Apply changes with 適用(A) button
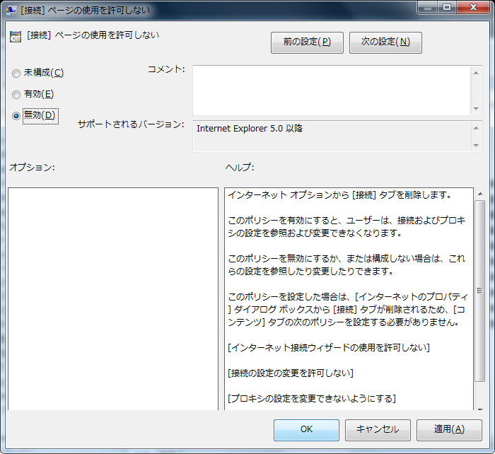Screen dimensions: 495x454 coord(448,429)
